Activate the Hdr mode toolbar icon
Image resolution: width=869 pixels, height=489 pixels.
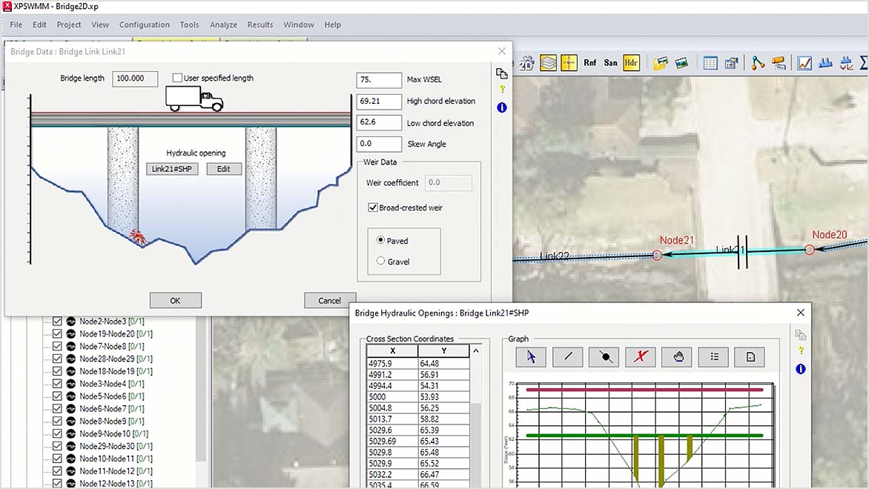630,63
